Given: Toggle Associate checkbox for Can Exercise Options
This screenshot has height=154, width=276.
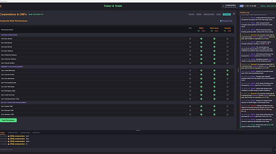Looking at the screenshot, I should (227, 59).
